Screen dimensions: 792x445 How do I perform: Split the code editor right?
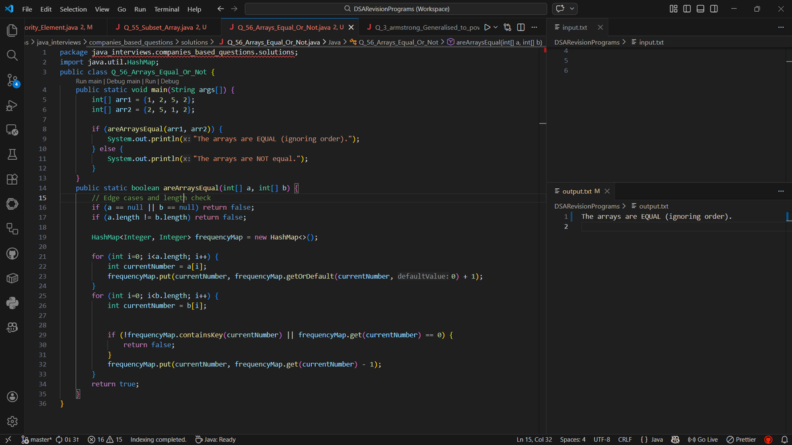[x=521, y=27]
